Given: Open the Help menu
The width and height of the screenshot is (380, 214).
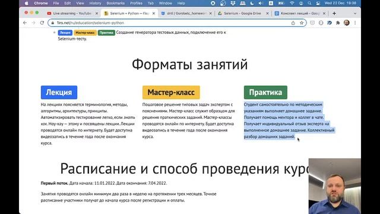Looking at the screenshot, I should click(181, 3).
